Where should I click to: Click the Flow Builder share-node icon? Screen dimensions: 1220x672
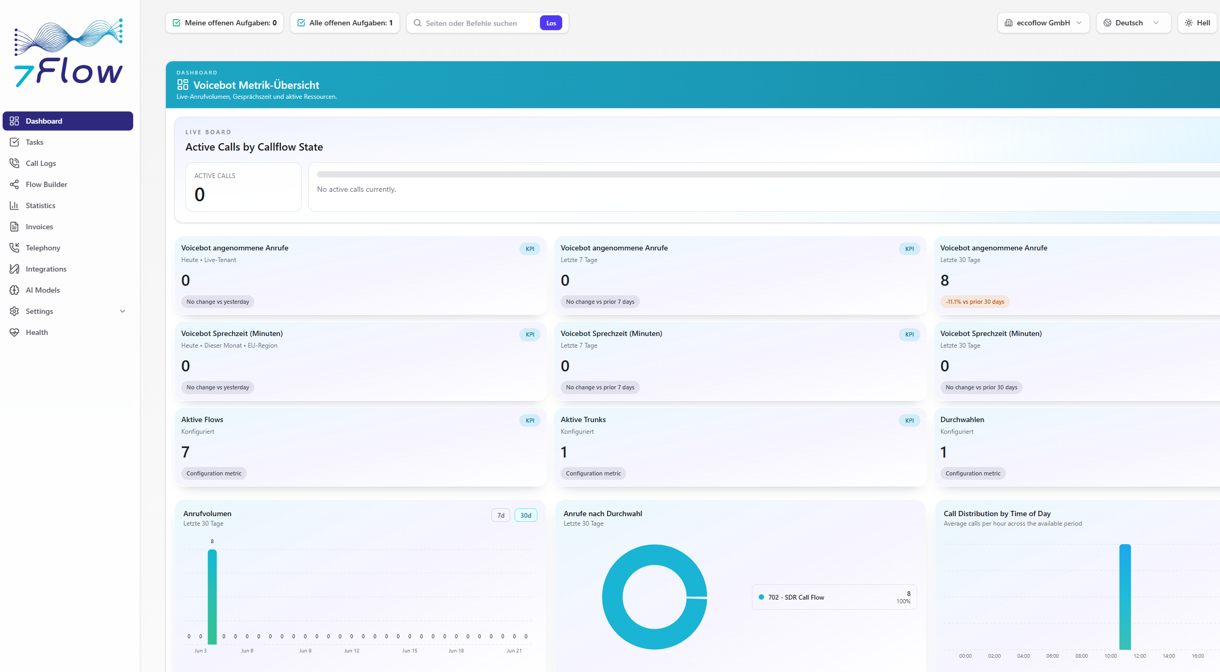(14, 184)
